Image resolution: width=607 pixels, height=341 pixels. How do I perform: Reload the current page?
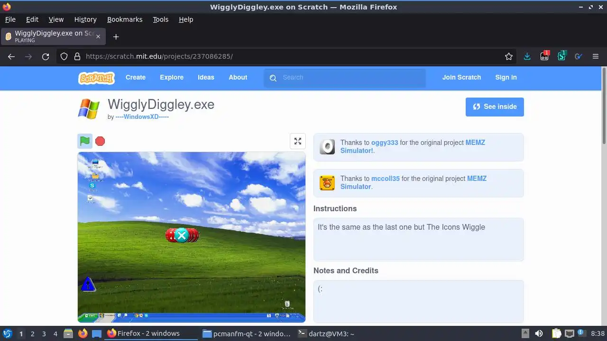(46, 56)
